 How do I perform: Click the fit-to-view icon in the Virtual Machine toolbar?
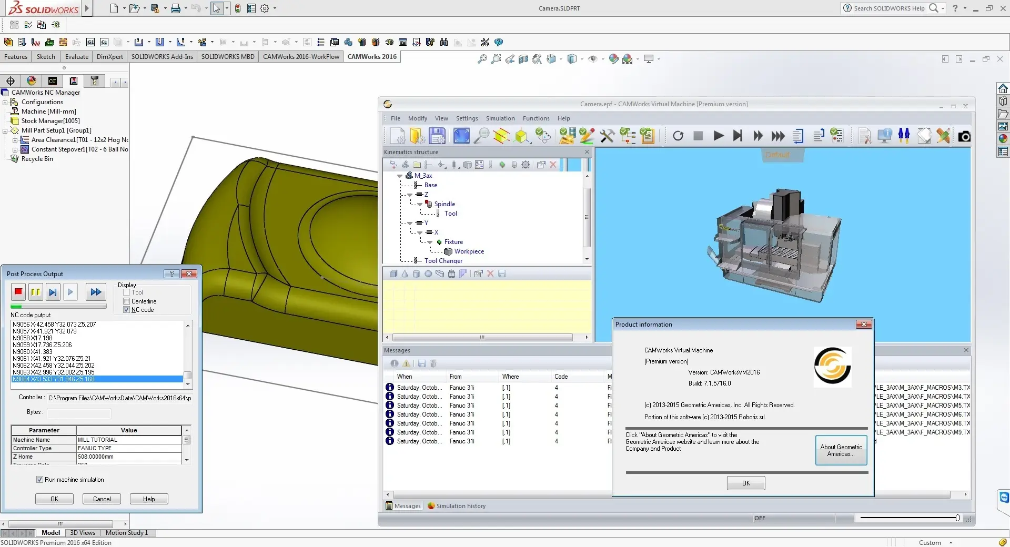461,136
